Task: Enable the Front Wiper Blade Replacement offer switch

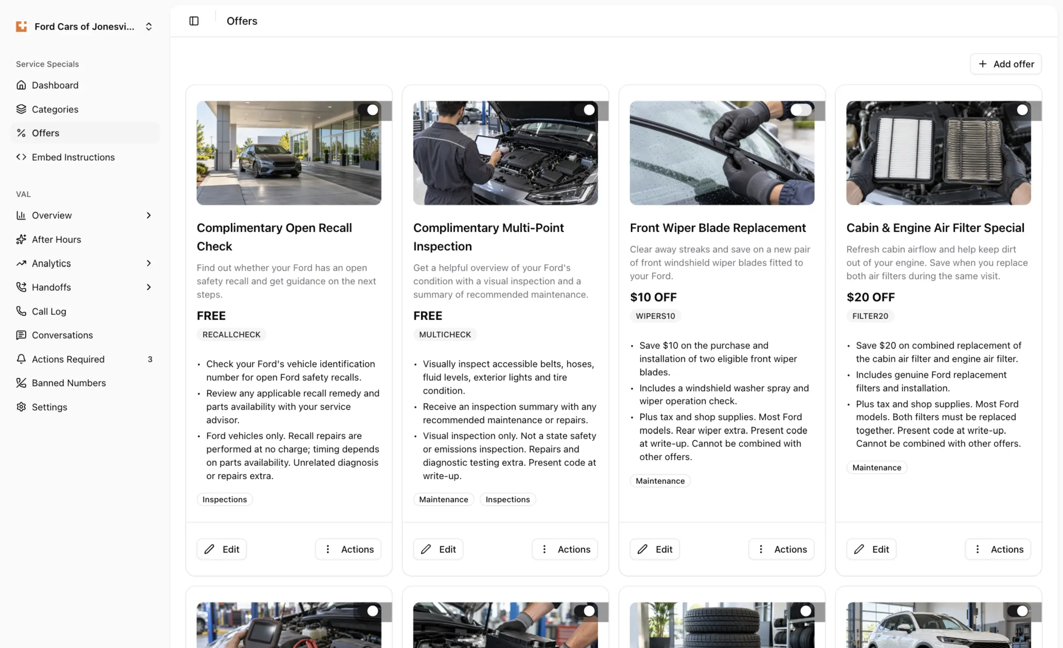Action: pyautogui.click(x=801, y=110)
